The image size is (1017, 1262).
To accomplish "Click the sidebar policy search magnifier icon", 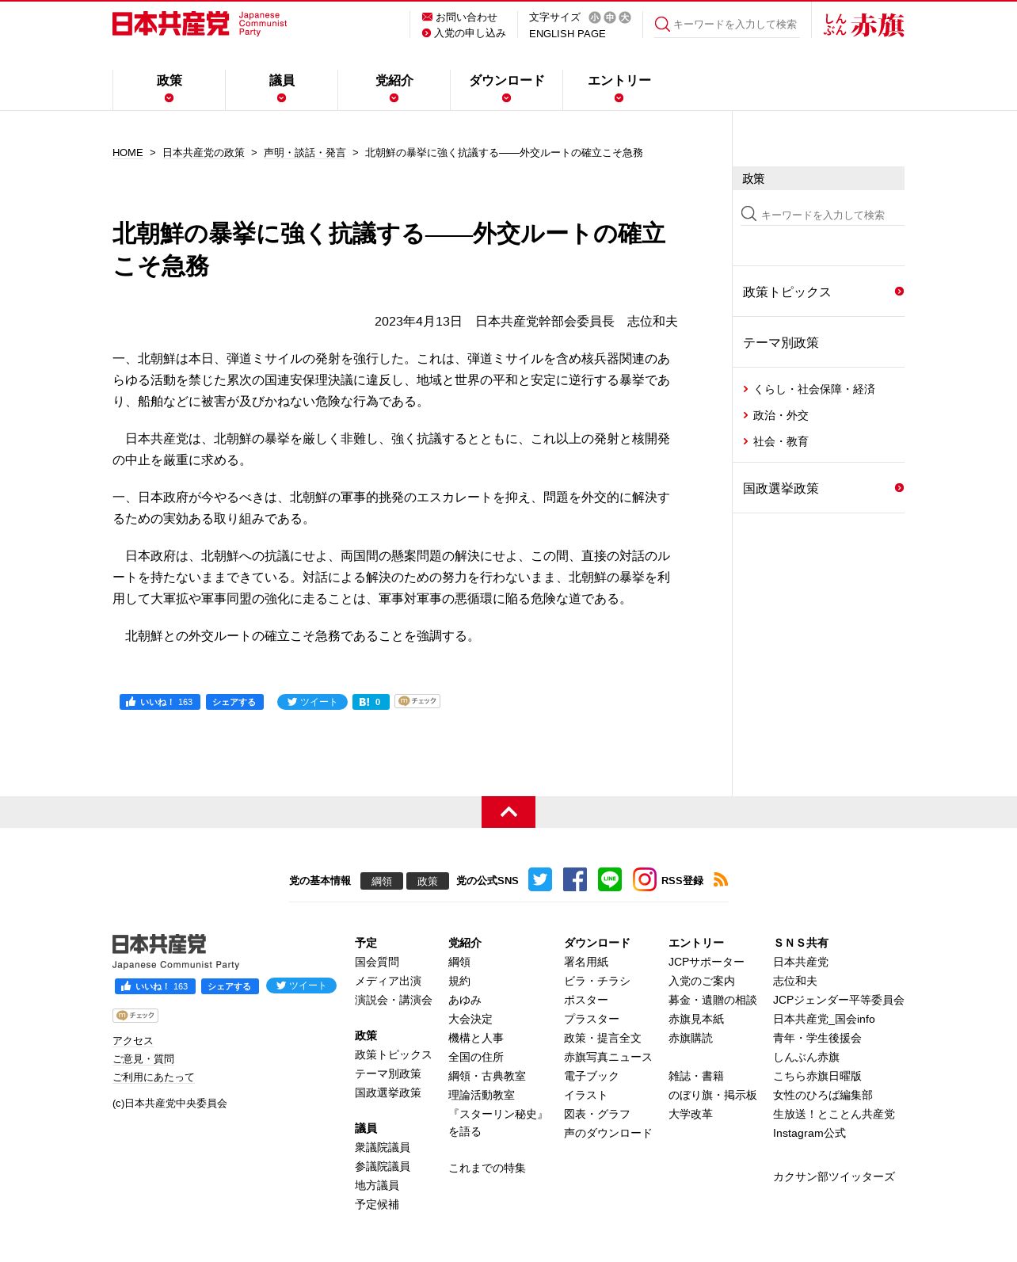I will [x=748, y=214].
